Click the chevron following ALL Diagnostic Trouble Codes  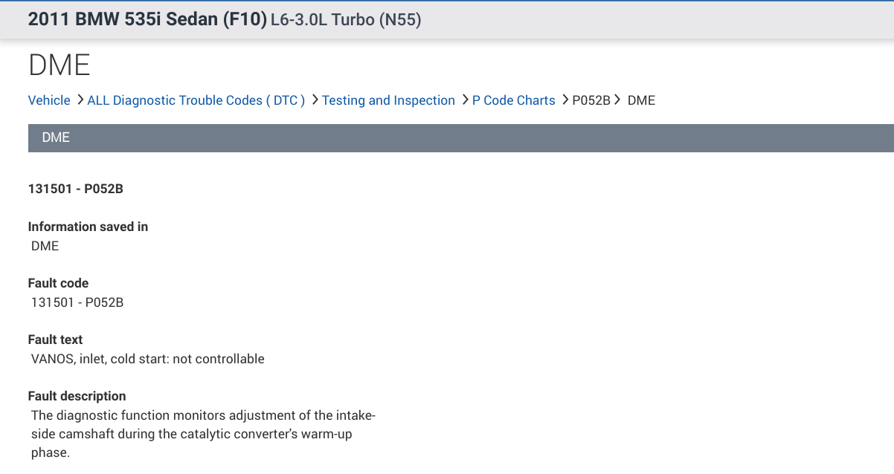coord(315,100)
